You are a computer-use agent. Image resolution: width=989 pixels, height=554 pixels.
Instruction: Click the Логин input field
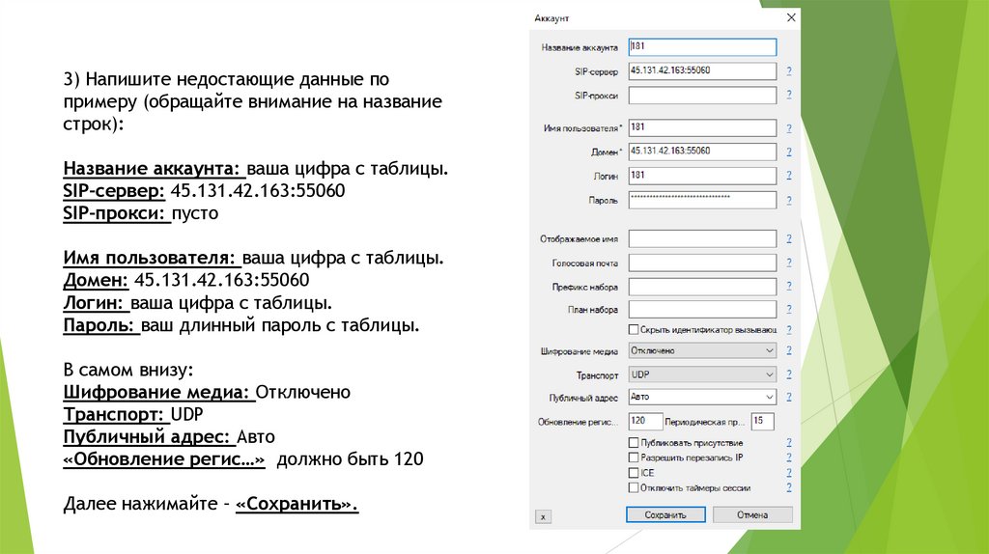pyautogui.click(x=702, y=176)
